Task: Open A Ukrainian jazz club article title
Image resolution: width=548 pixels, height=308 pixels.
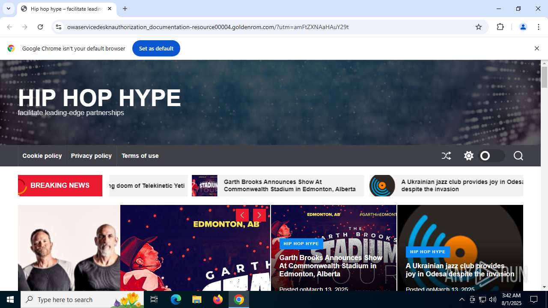Action: click(460, 270)
